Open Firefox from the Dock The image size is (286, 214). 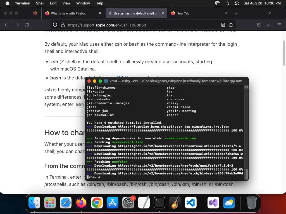81,203
